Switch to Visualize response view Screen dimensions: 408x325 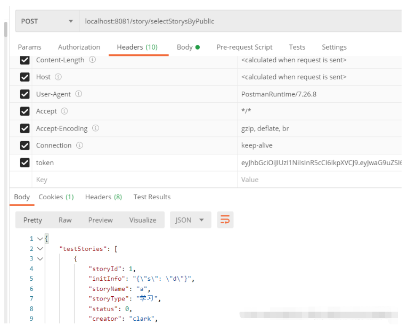click(x=143, y=220)
